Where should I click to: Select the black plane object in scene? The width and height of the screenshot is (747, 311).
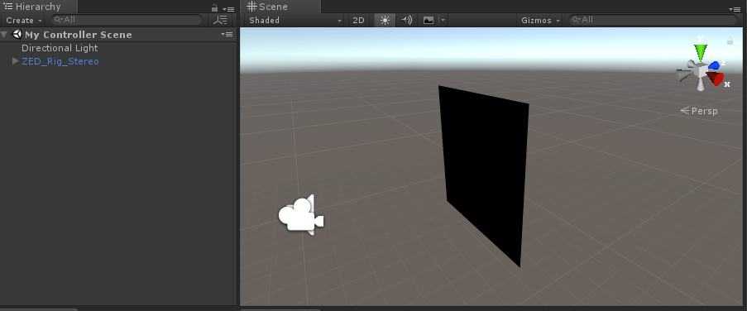(x=484, y=176)
